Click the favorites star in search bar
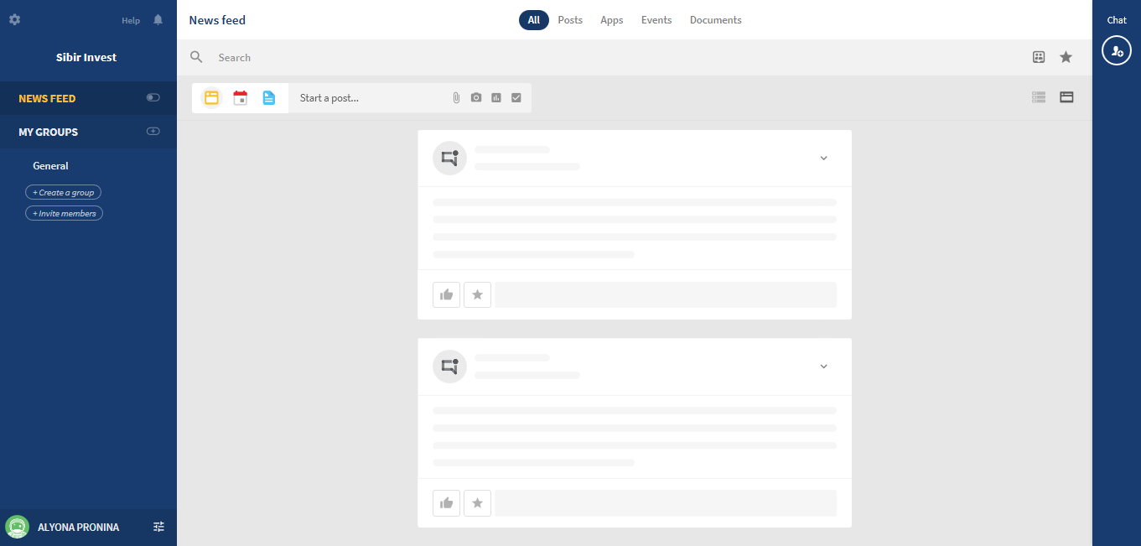 pos(1066,57)
